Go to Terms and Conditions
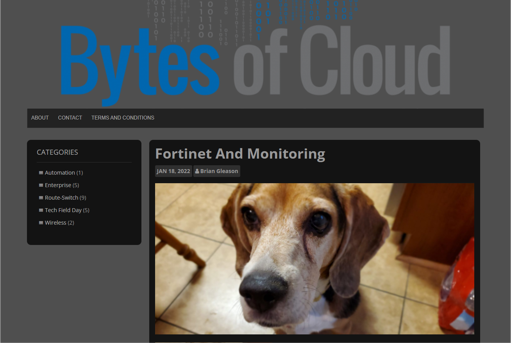The image size is (511, 343). click(123, 118)
